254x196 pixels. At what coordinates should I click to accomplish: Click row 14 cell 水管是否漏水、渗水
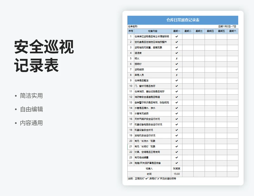tap(153, 108)
